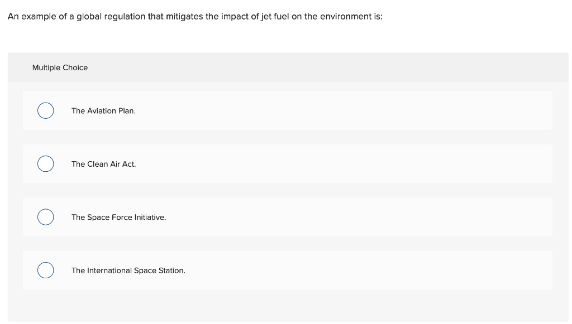This screenshot has height=324, width=572.
Task: Click the word "mitigates" in the question
Action: pos(185,16)
